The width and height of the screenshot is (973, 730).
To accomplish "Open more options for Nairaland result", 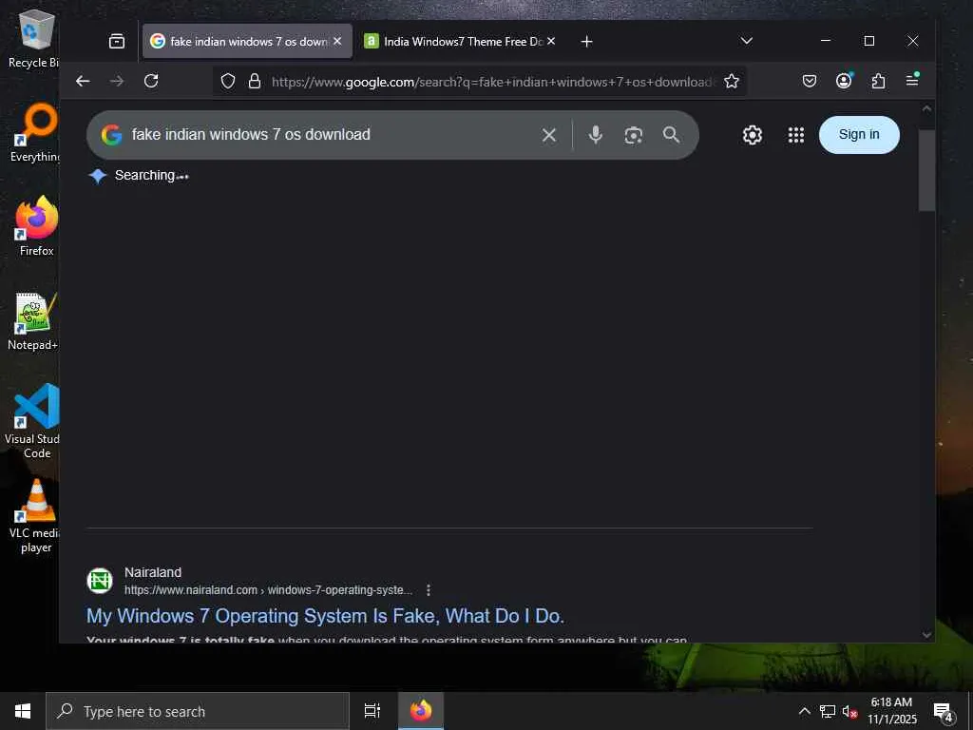I will tap(429, 590).
